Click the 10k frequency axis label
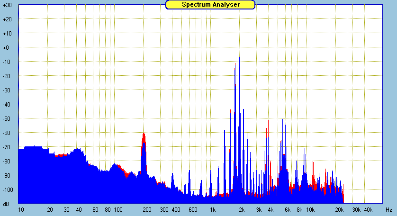The image size is (397, 216). (310, 209)
